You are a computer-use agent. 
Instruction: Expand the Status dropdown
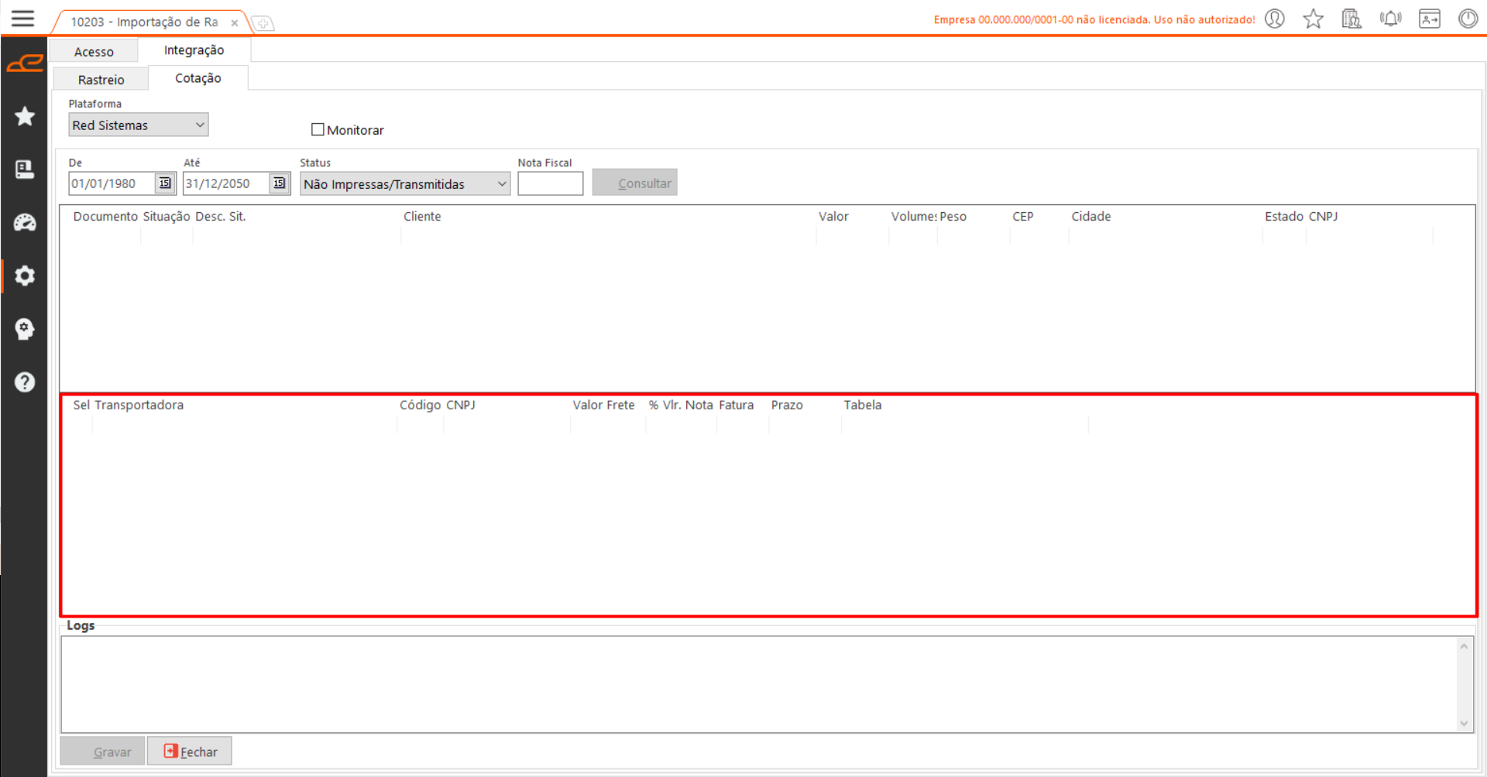501,184
